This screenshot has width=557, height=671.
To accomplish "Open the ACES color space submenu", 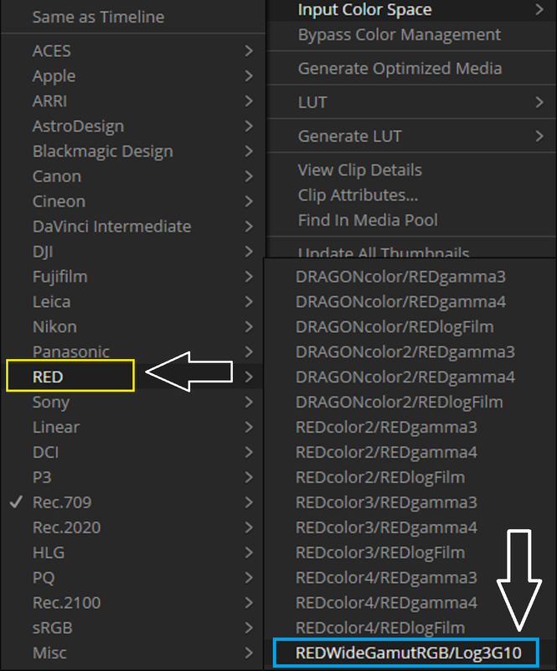I will click(132, 51).
